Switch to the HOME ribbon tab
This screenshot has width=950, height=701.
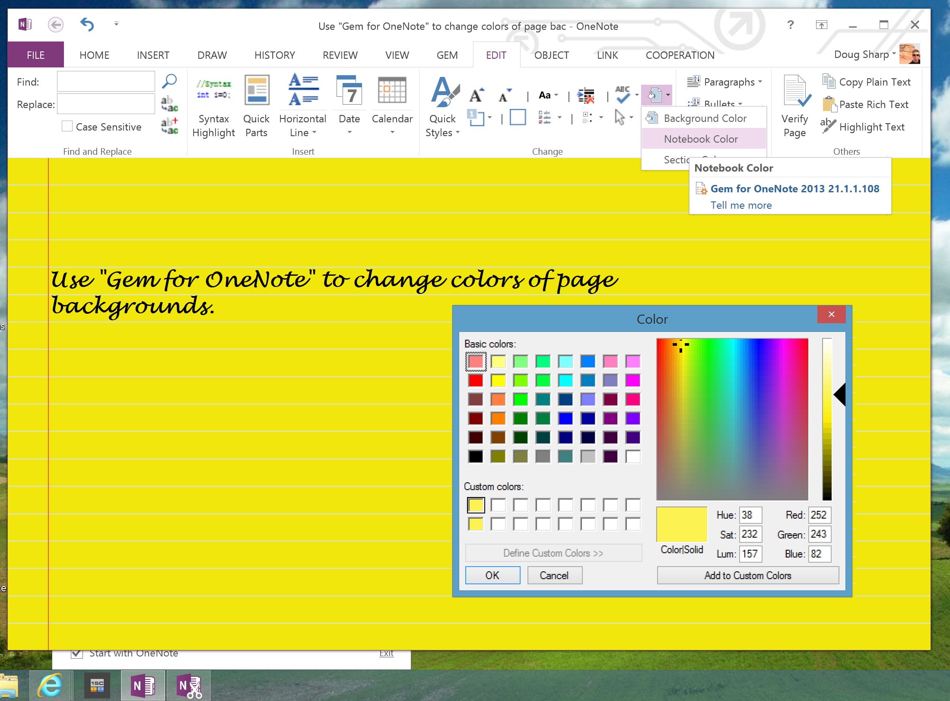click(x=94, y=55)
